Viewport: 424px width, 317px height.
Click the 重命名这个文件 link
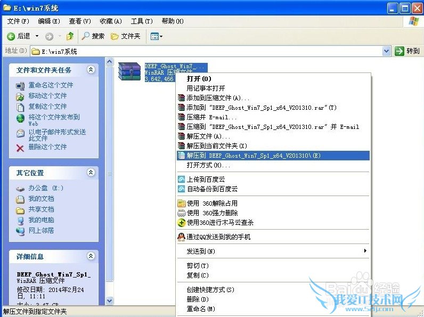(51, 85)
